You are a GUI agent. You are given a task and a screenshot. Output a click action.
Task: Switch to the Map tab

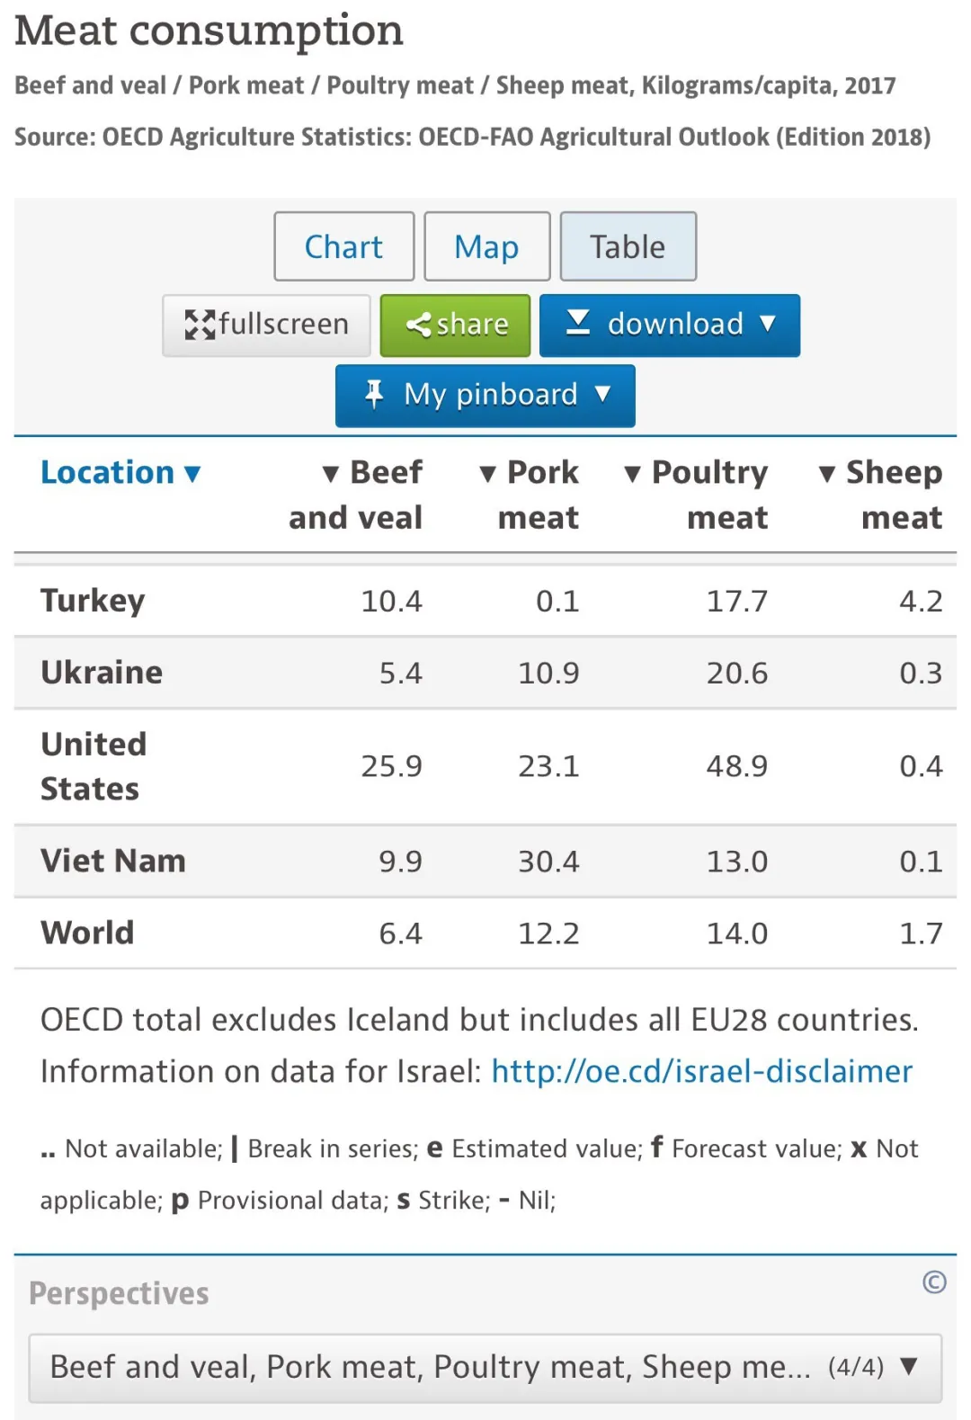click(x=486, y=246)
